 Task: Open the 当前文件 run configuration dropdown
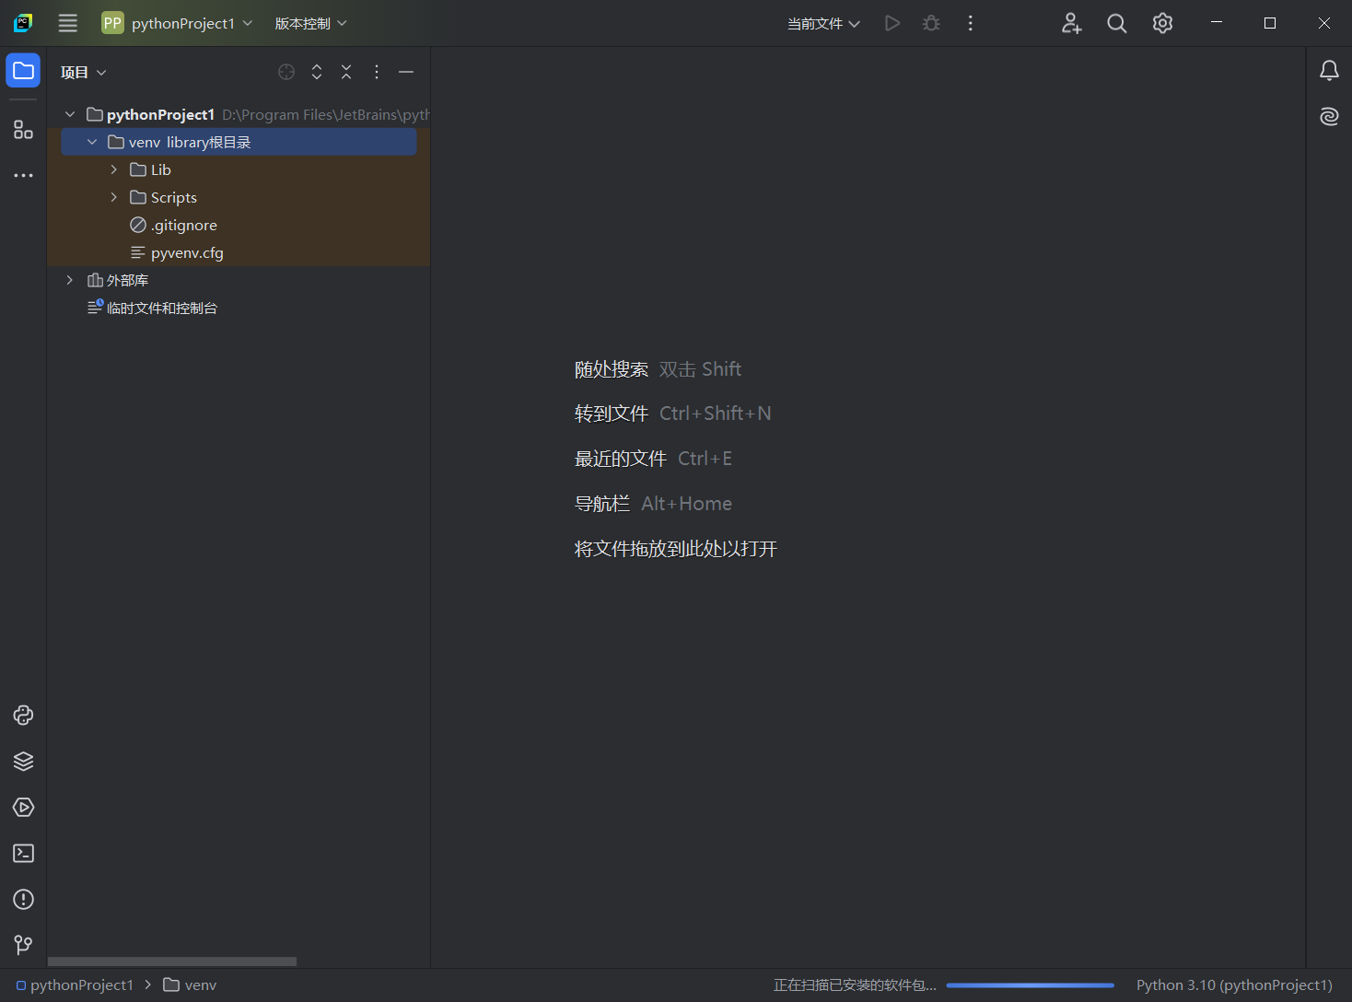(823, 23)
